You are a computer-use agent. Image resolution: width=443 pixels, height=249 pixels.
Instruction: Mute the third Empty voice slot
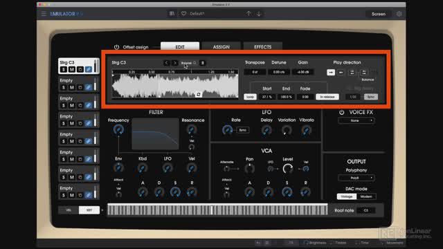coord(72,123)
